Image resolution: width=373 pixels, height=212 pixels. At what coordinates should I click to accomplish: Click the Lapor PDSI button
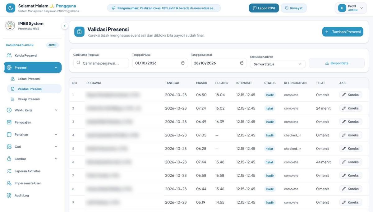(264, 8)
